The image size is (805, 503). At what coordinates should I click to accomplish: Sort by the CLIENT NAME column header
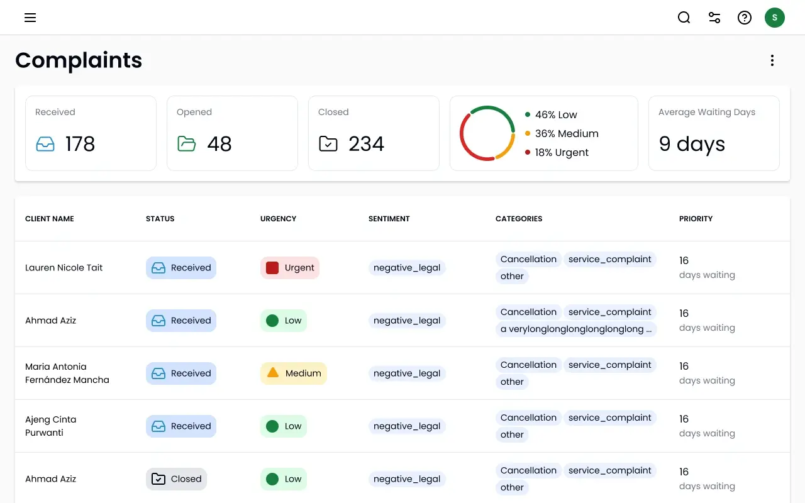[49, 219]
